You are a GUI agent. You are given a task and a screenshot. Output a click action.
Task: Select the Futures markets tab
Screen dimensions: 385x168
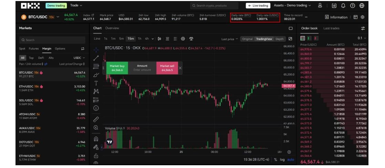click(x=34, y=49)
